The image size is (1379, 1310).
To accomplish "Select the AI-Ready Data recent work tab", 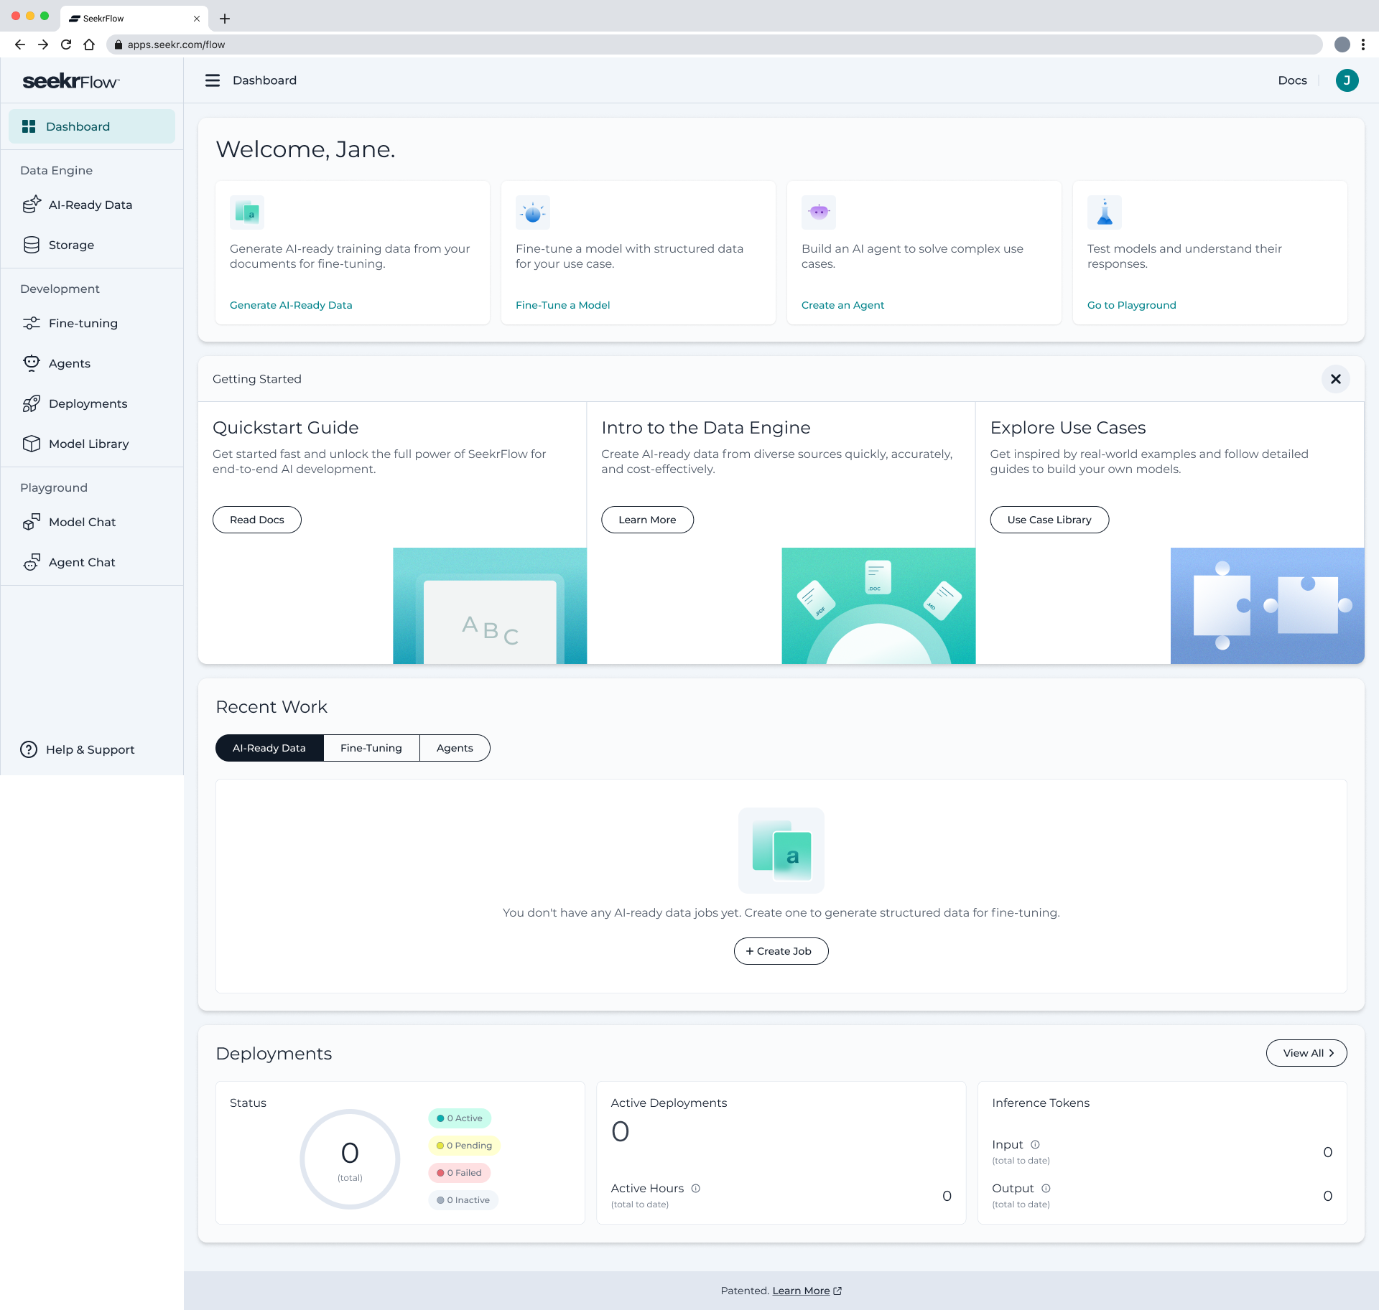I will (x=269, y=748).
